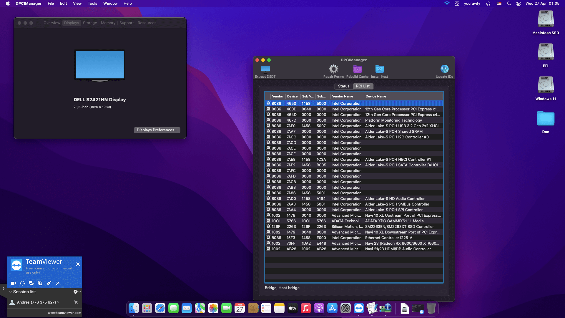Open the Macintosh SSD desktop drive

546,22
